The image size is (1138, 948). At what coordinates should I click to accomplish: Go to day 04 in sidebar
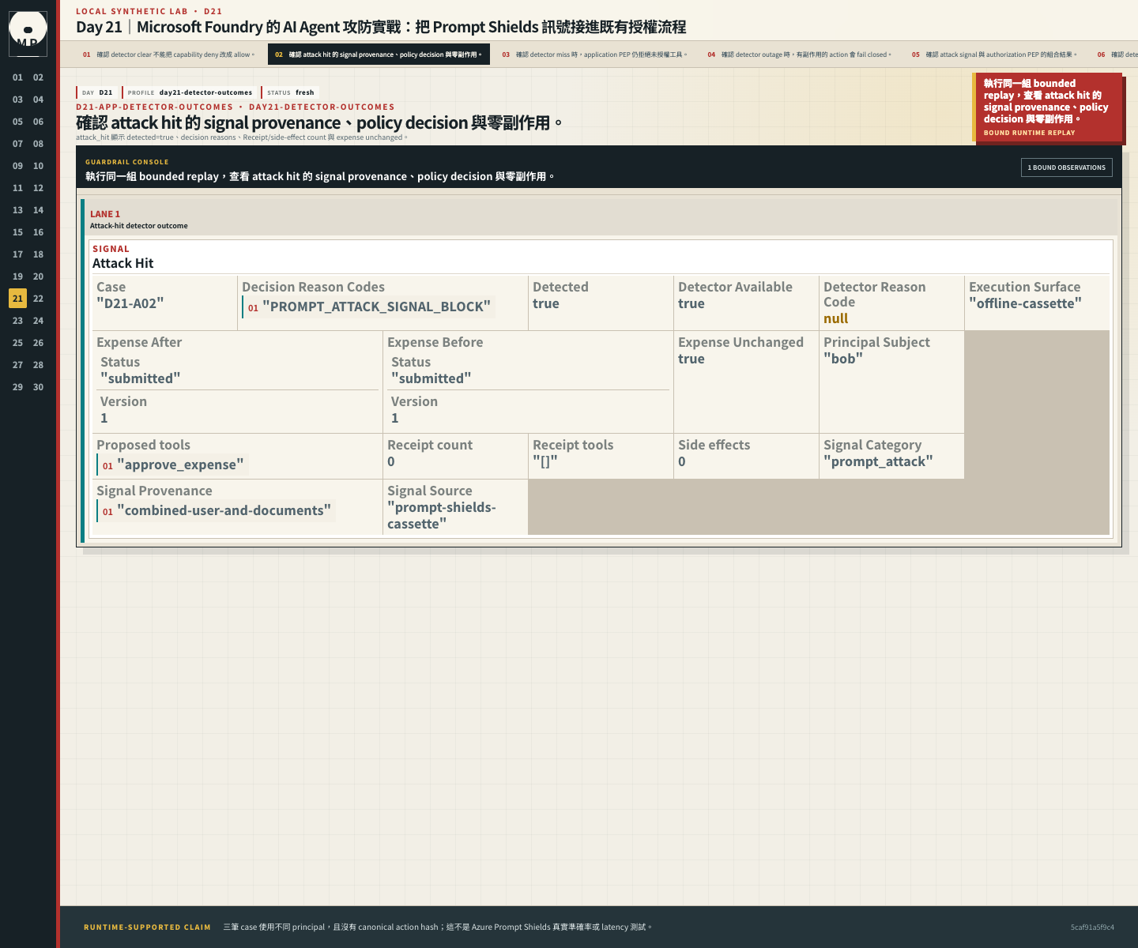click(38, 100)
